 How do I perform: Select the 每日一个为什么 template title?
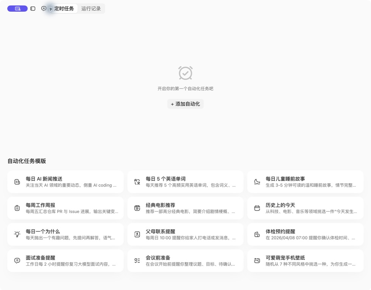[x=43, y=231]
